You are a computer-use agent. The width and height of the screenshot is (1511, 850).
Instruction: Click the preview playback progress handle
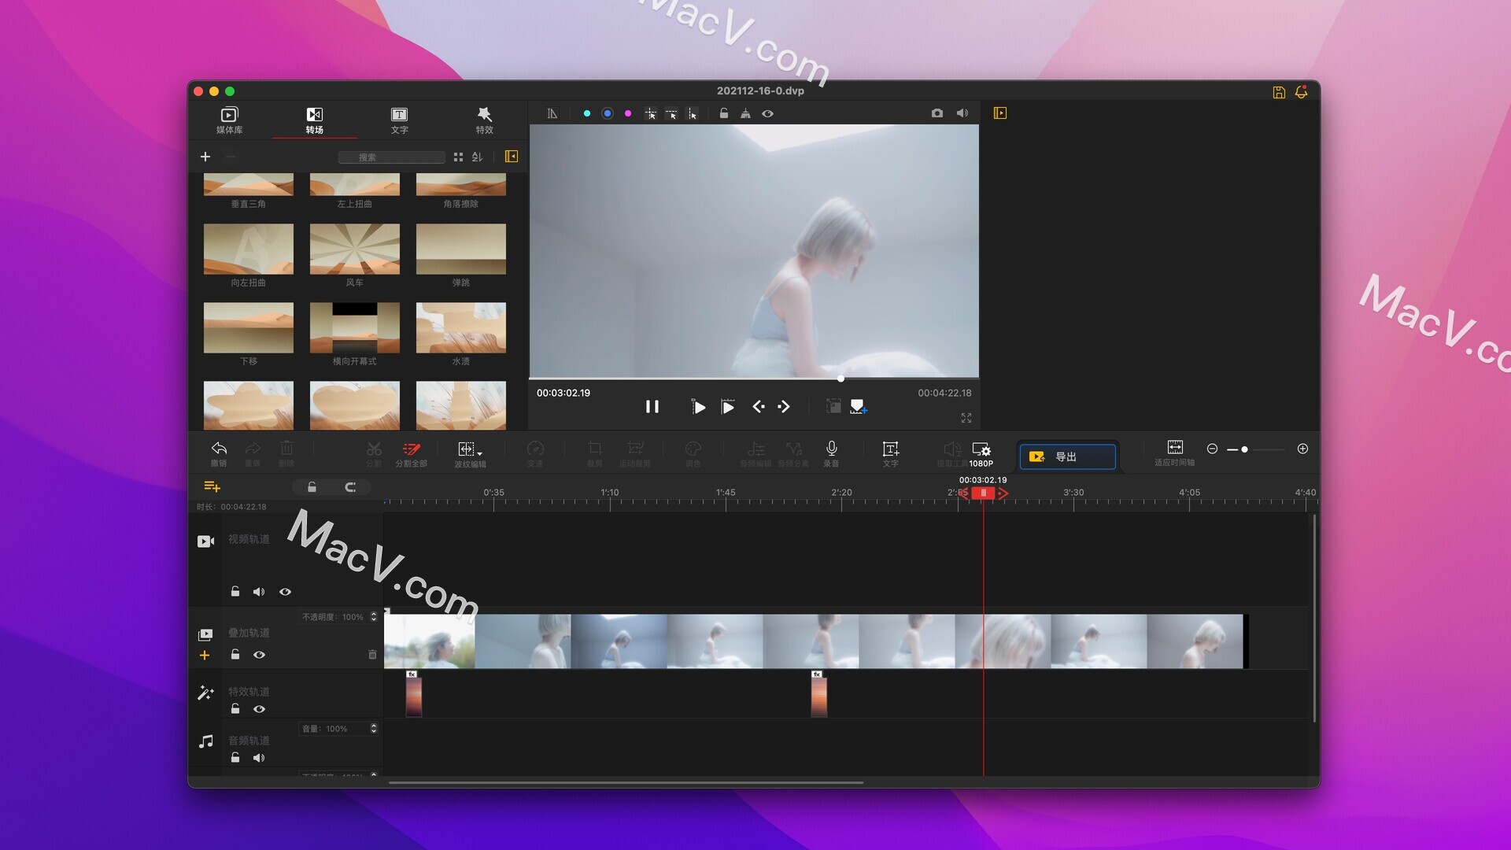point(841,379)
